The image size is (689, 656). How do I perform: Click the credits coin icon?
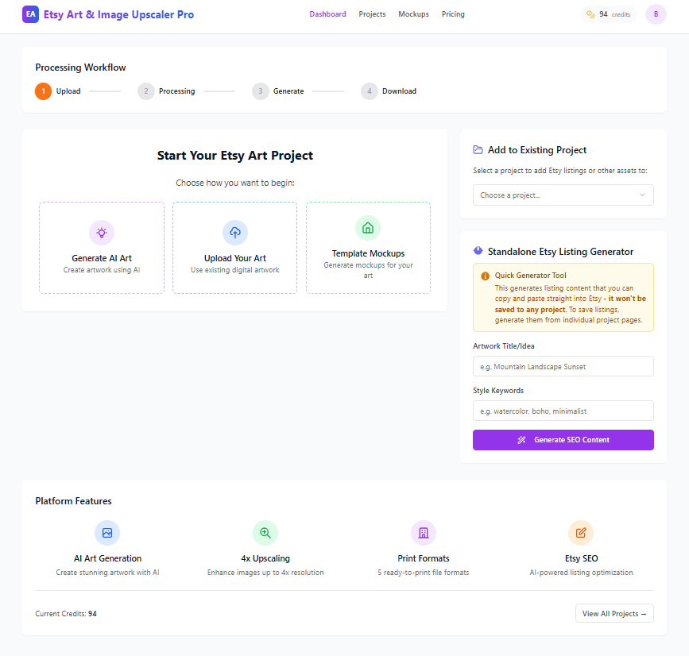590,14
